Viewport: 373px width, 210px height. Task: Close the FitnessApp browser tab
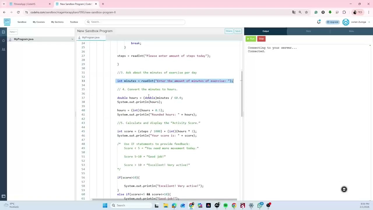point(50,4)
